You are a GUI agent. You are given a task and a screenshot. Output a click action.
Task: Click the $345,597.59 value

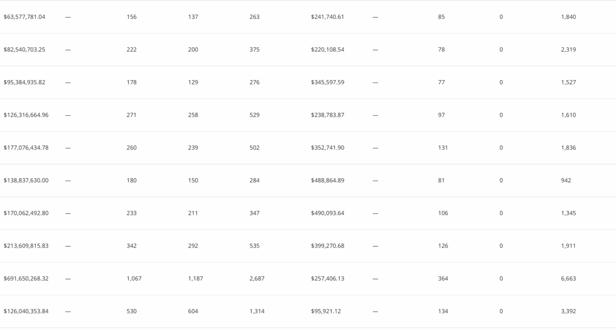327,83
